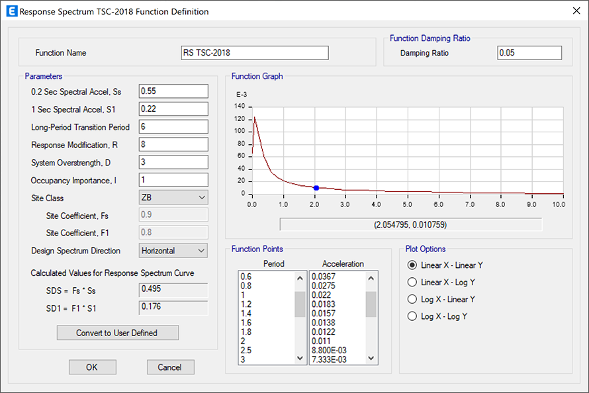
Task: Select Log X - Log Y plot option
Action: (412, 316)
